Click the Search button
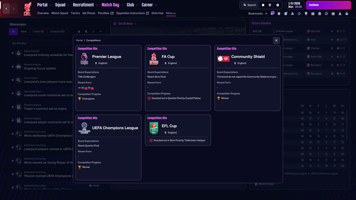The width and height of the screenshot is (356, 200). [x=249, y=5]
